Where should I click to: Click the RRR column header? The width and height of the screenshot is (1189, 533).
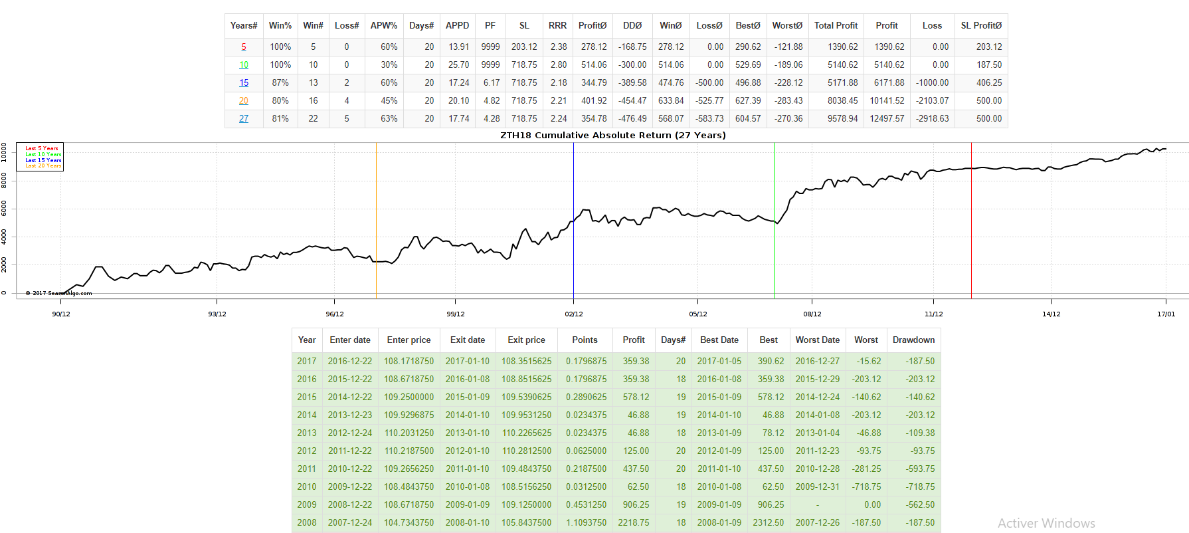[x=558, y=26]
